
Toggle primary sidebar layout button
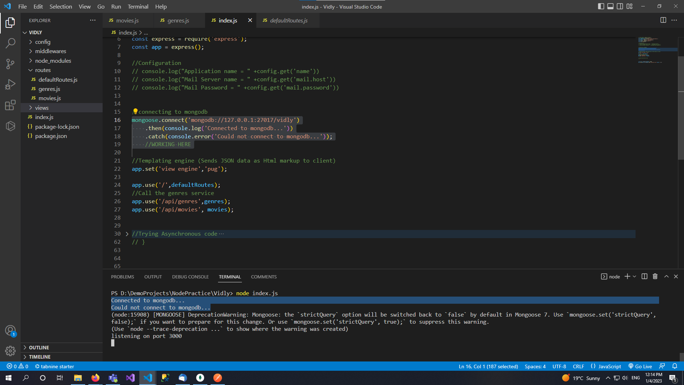pos(601,6)
